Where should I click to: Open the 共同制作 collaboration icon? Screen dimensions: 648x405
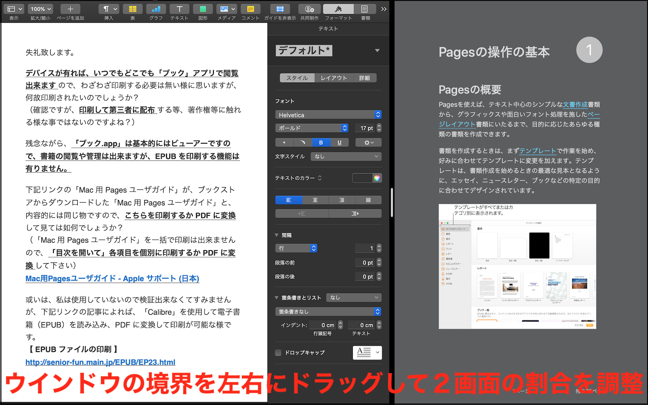309,9
